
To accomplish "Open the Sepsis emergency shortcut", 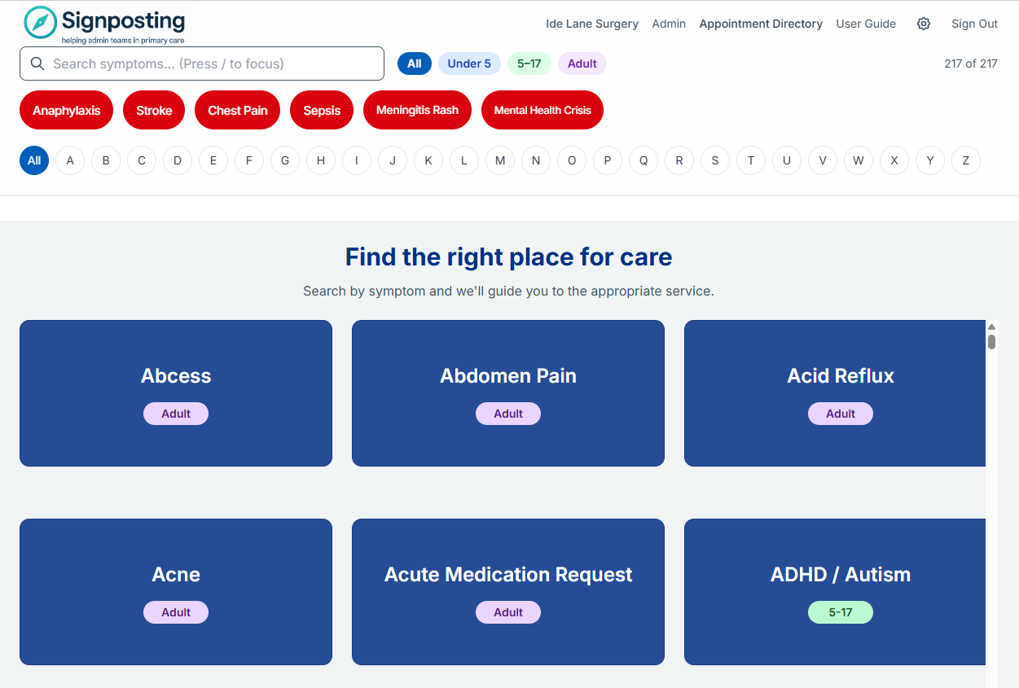I will pos(321,109).
